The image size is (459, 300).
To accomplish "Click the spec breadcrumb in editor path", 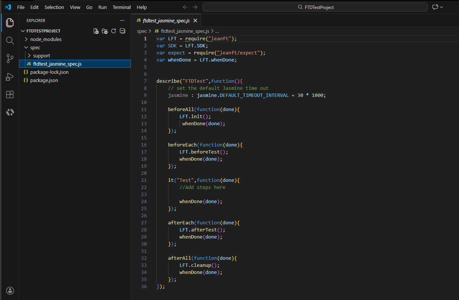I will coord(142,31).
